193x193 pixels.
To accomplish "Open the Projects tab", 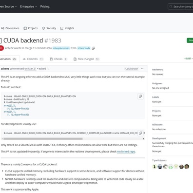I will point(31,28).
